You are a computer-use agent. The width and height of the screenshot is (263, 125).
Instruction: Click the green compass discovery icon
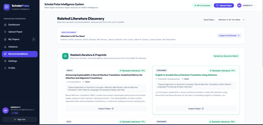(65, 56)
